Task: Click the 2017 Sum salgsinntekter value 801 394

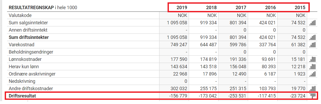Action: [x=238, y=23]
